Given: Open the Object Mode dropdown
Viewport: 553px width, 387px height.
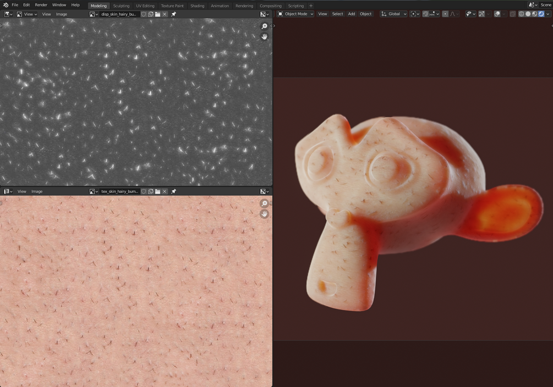Looking at the screenshot, I should click(295, 14).
